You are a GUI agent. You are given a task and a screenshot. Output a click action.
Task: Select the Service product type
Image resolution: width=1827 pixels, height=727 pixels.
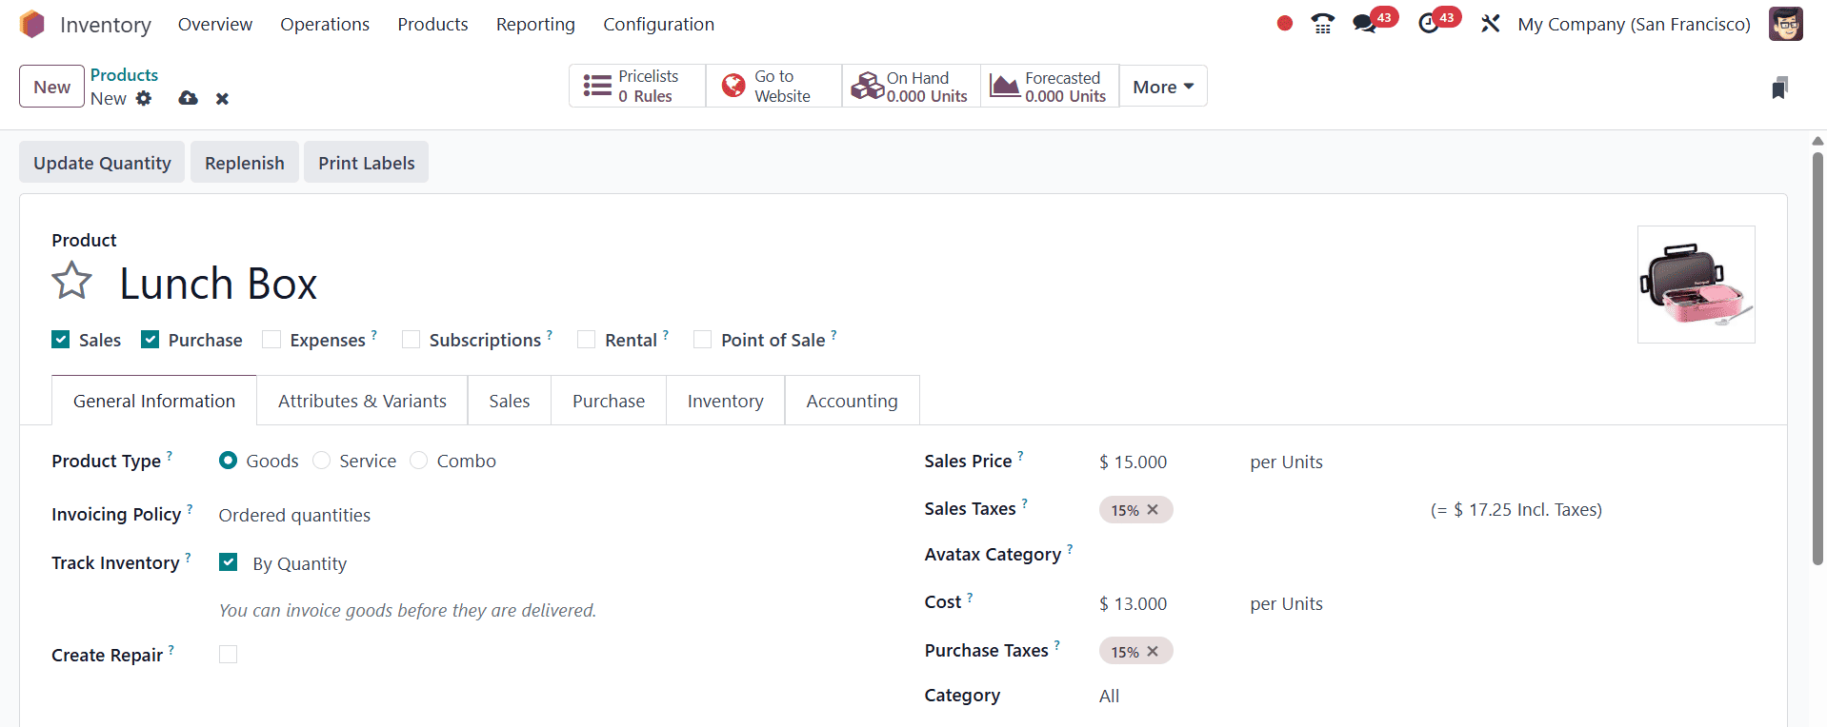(321, 461)
